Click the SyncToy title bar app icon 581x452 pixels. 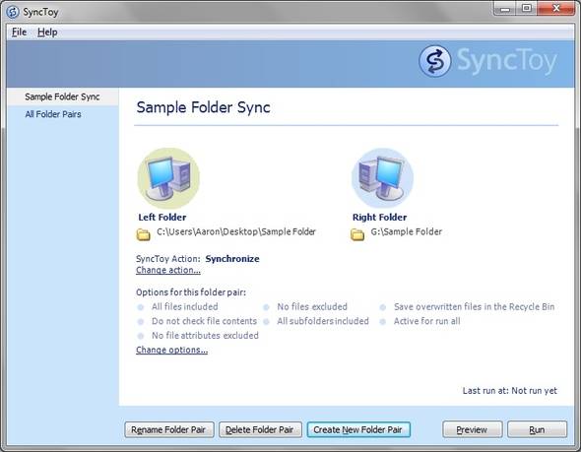[13, 12]
